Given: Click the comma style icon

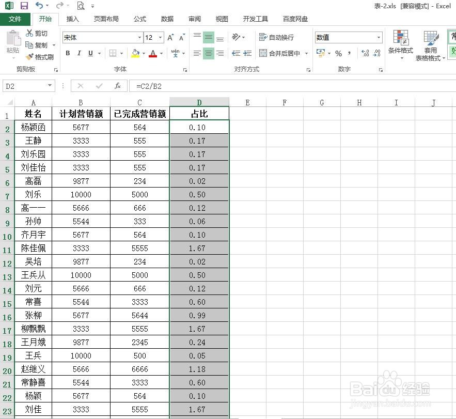Looking at the screenshot, I should click(349, 53).
